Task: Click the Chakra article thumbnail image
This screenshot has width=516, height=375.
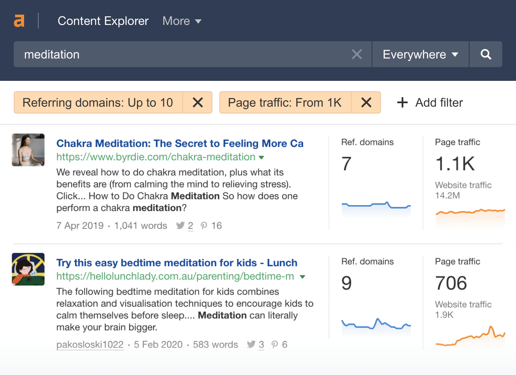Action: [x=28, y=150]
